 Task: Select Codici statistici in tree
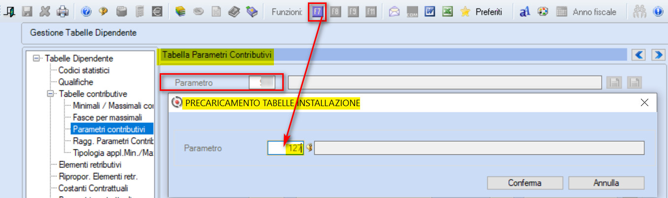point(84,70)
